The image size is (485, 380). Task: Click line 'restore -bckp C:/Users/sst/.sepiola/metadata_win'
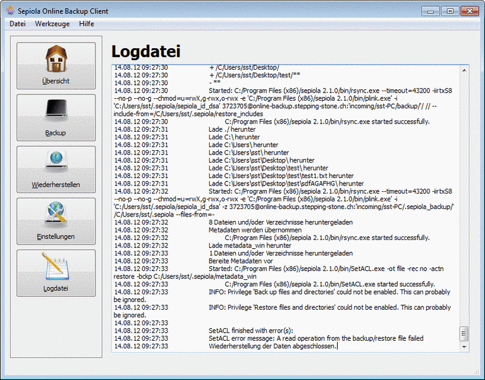(x=185, y=277)
